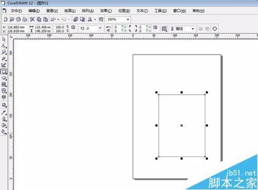Click the object width field 110.458
Screen dimensions: 258x190
pyautogui.click(x=43, y=27)
